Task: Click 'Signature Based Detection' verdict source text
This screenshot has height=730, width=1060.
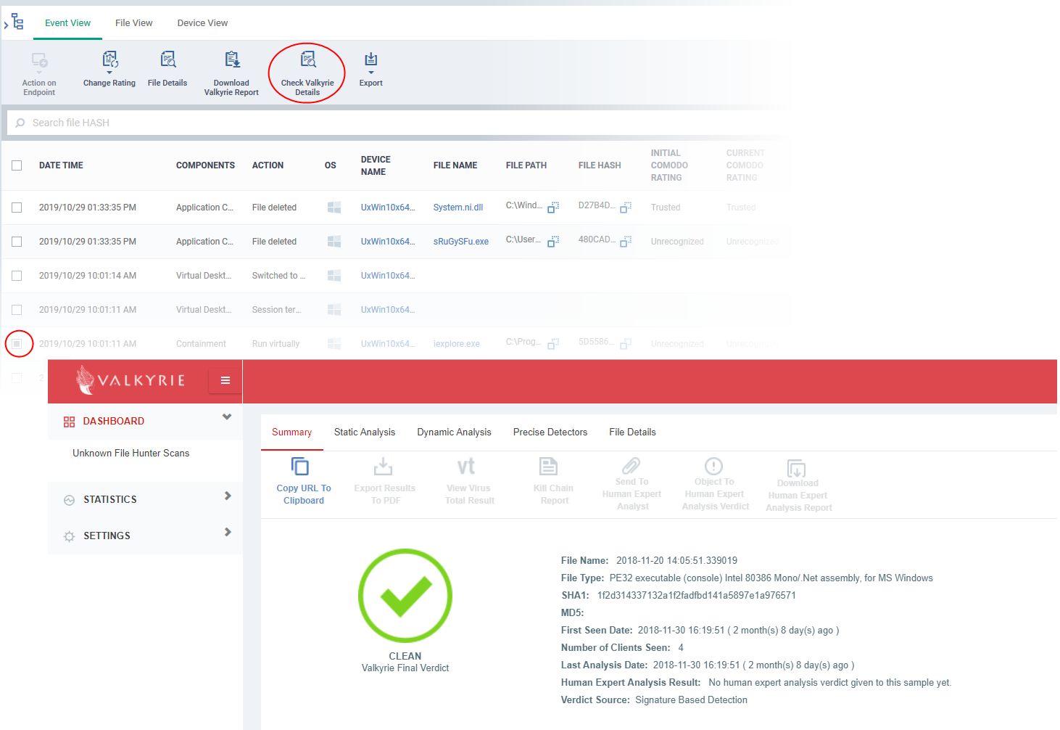Action: 691,700
